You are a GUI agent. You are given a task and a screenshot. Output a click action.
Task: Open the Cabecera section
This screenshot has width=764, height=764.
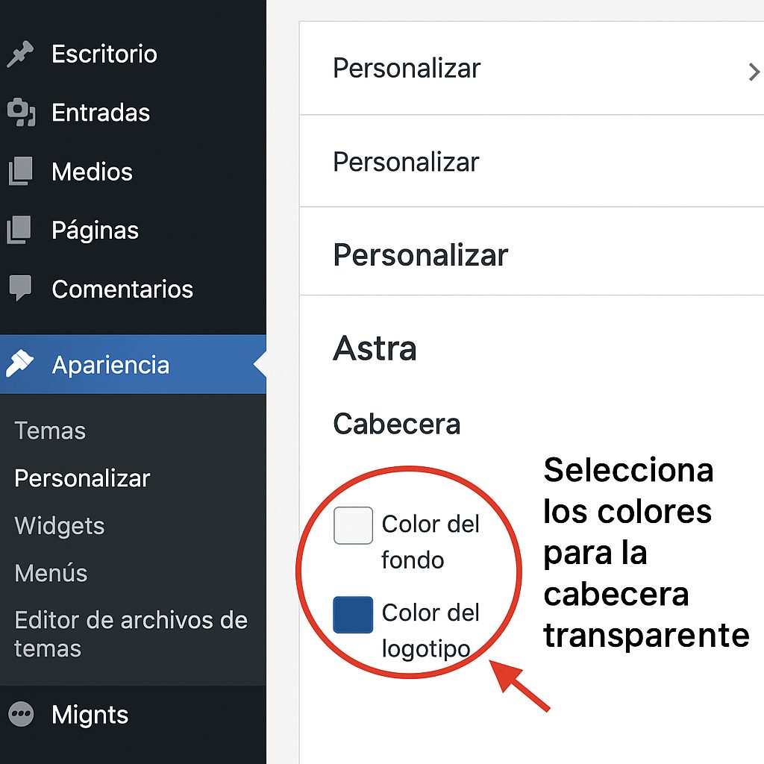point(396,424)
